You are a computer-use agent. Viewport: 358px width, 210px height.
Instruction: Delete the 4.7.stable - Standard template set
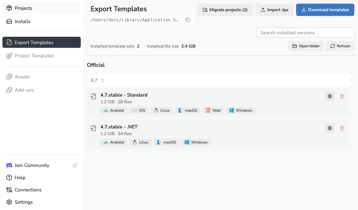click(342, 96)
